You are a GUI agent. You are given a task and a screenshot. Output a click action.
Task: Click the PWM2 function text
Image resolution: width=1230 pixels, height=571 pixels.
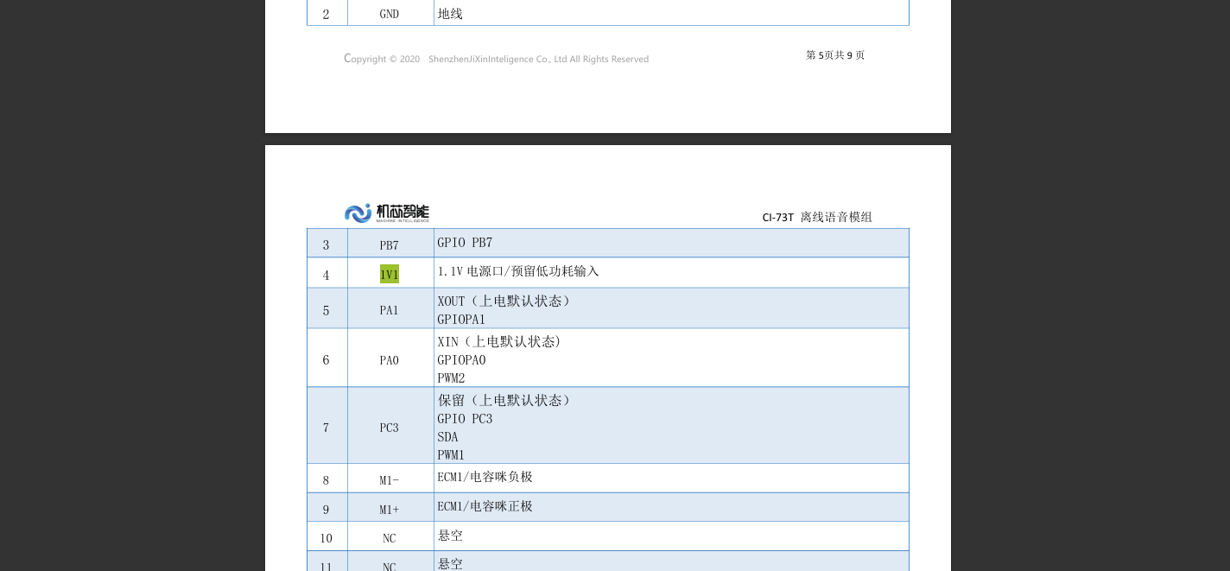[x=451, y=378]
